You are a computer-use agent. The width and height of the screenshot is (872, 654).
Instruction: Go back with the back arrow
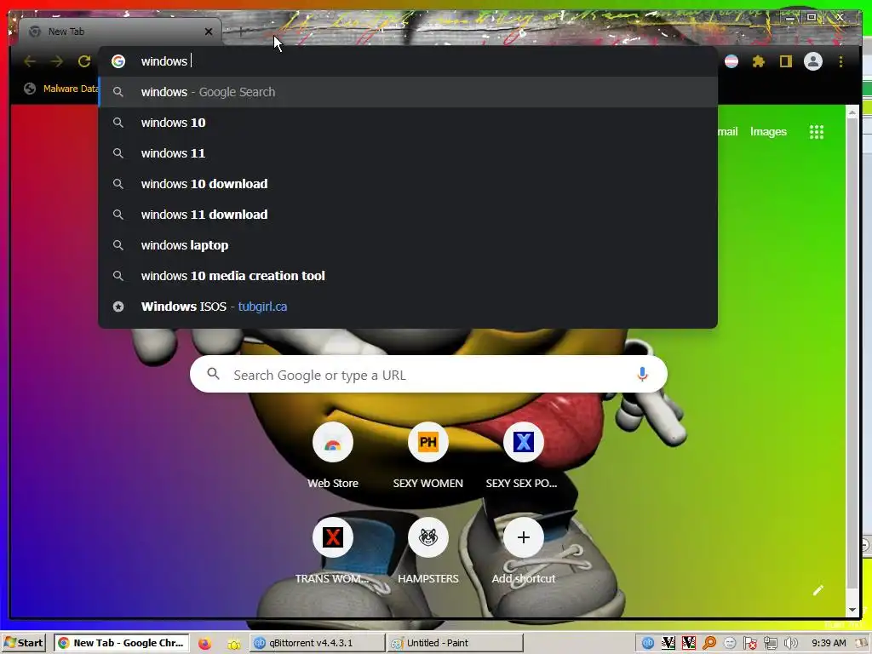point(30,61)
